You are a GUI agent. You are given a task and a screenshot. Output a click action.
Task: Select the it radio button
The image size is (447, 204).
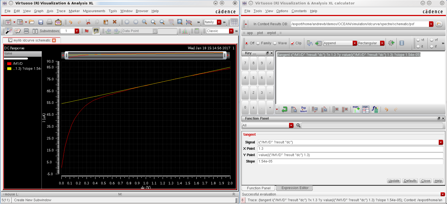click(418, 47)
